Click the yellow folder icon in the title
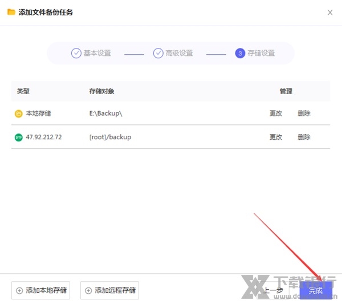The width and height of the screenshot is (342, 304). (11, 12)
